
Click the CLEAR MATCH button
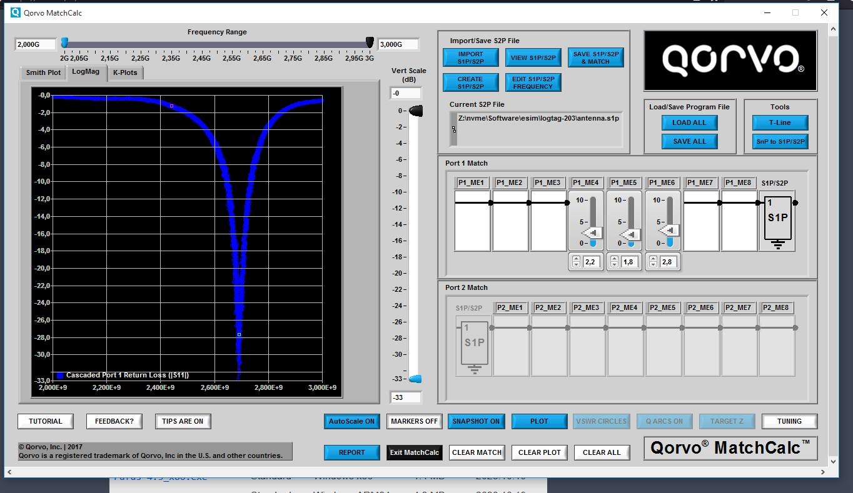point(477,452)
